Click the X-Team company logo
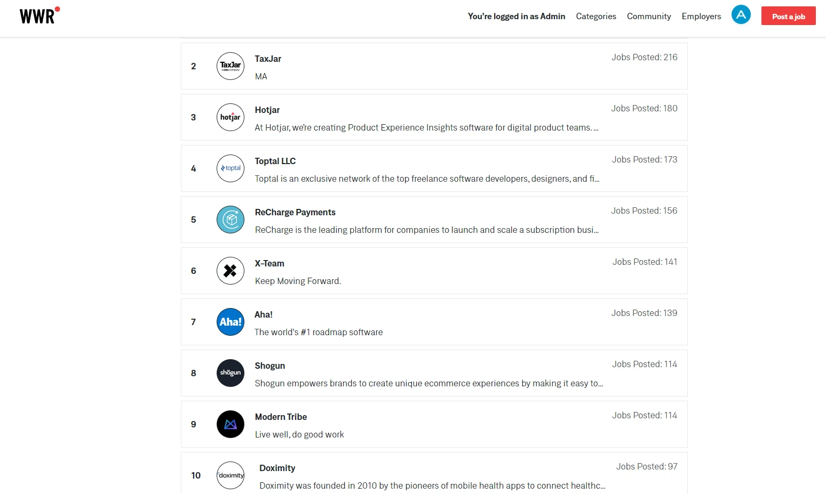The image size is (826, 494). [231, 271]
